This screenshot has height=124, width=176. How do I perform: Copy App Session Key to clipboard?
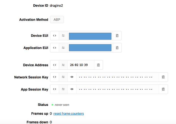coord(163,89)
